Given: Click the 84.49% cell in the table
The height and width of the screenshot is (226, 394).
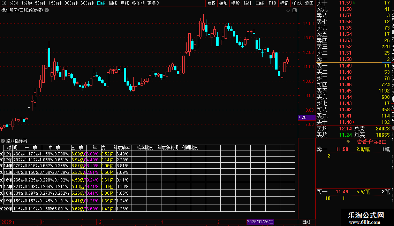Looking at the screenshot, I should click(x=91, y=160).
